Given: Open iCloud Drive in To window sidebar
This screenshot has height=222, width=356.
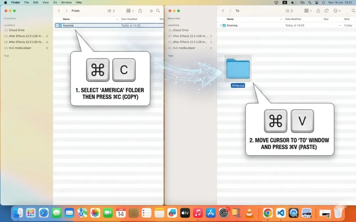Looking at the screenshot, I should click(181, 30).
